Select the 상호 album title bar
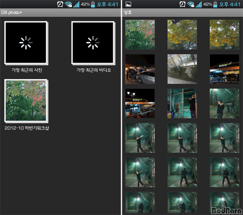The height and width of the screenshot is (215, 243). click(x=182, y=12)
